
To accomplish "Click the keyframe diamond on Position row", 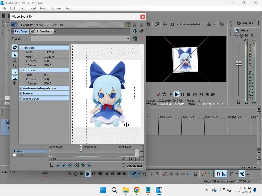I will coord(81,151).
